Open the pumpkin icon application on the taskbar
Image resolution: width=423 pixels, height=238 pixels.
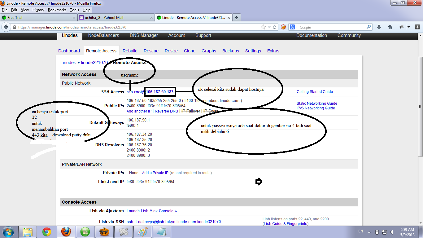[x=104, y=232]
